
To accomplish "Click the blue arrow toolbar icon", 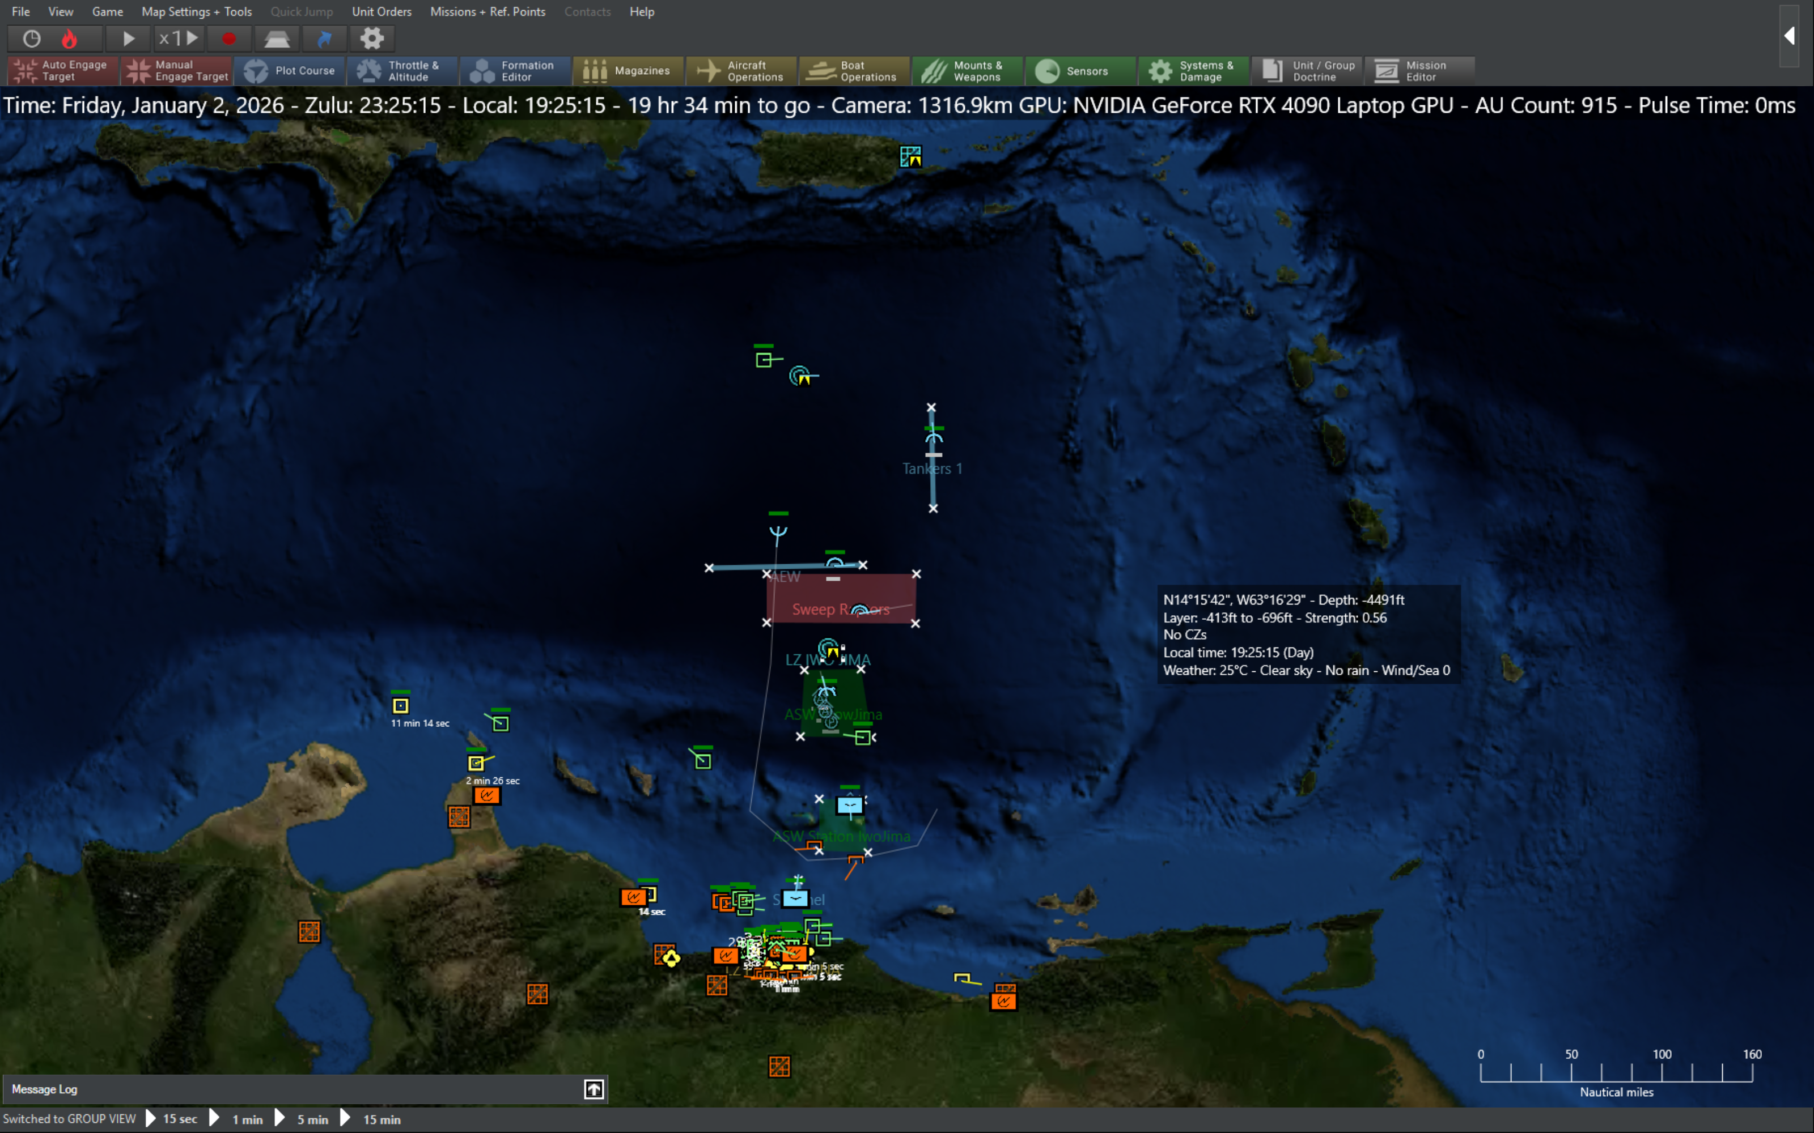I will pos(325,38).
